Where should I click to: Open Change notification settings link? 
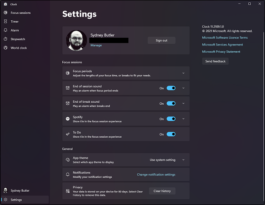[x=156, y=175]
